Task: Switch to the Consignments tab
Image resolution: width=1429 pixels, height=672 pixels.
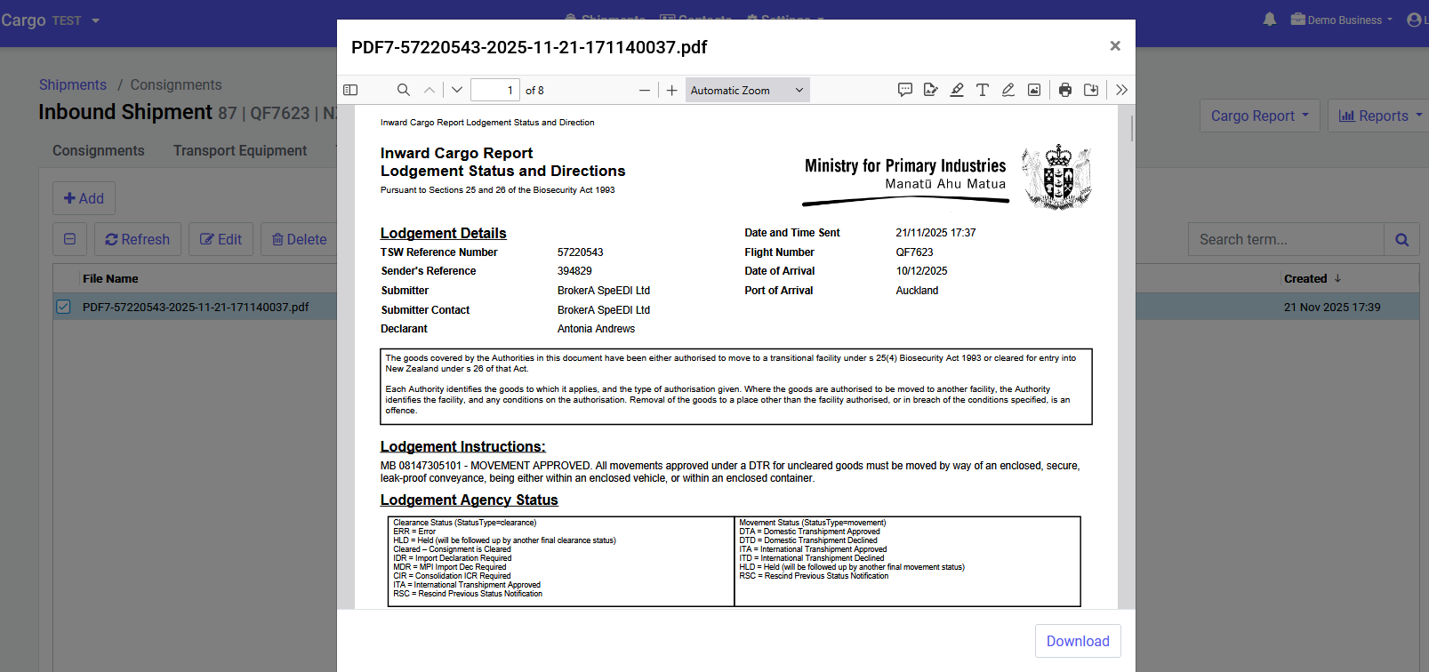Action: click(x=98, y=150)
